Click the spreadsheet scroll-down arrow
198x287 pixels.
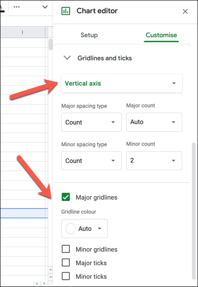pos(51,277)
